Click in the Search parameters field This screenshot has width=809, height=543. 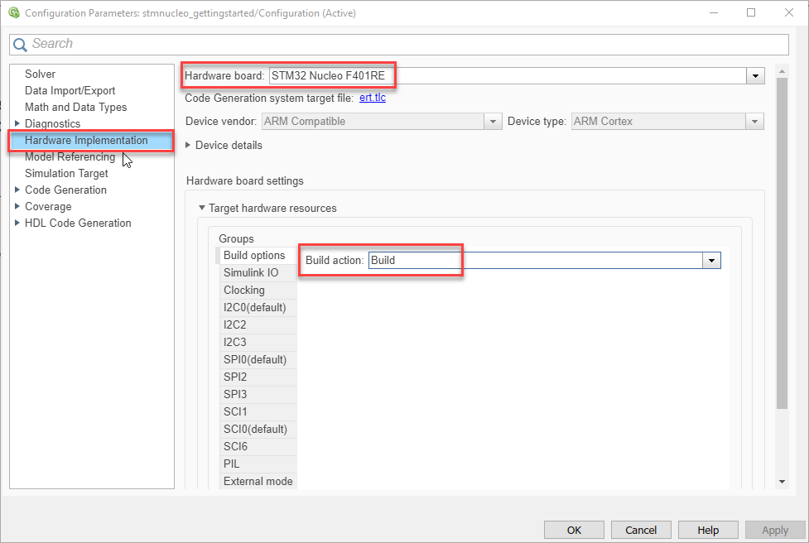(x=406, y=44)
